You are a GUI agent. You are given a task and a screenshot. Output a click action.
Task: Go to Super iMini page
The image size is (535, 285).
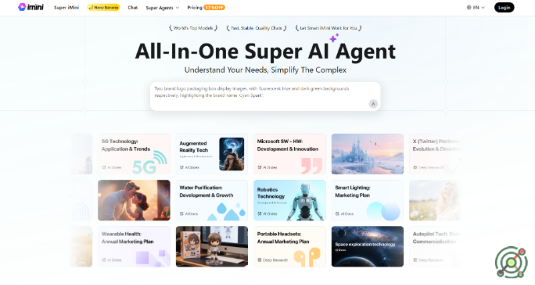click(x=66, y=7)
